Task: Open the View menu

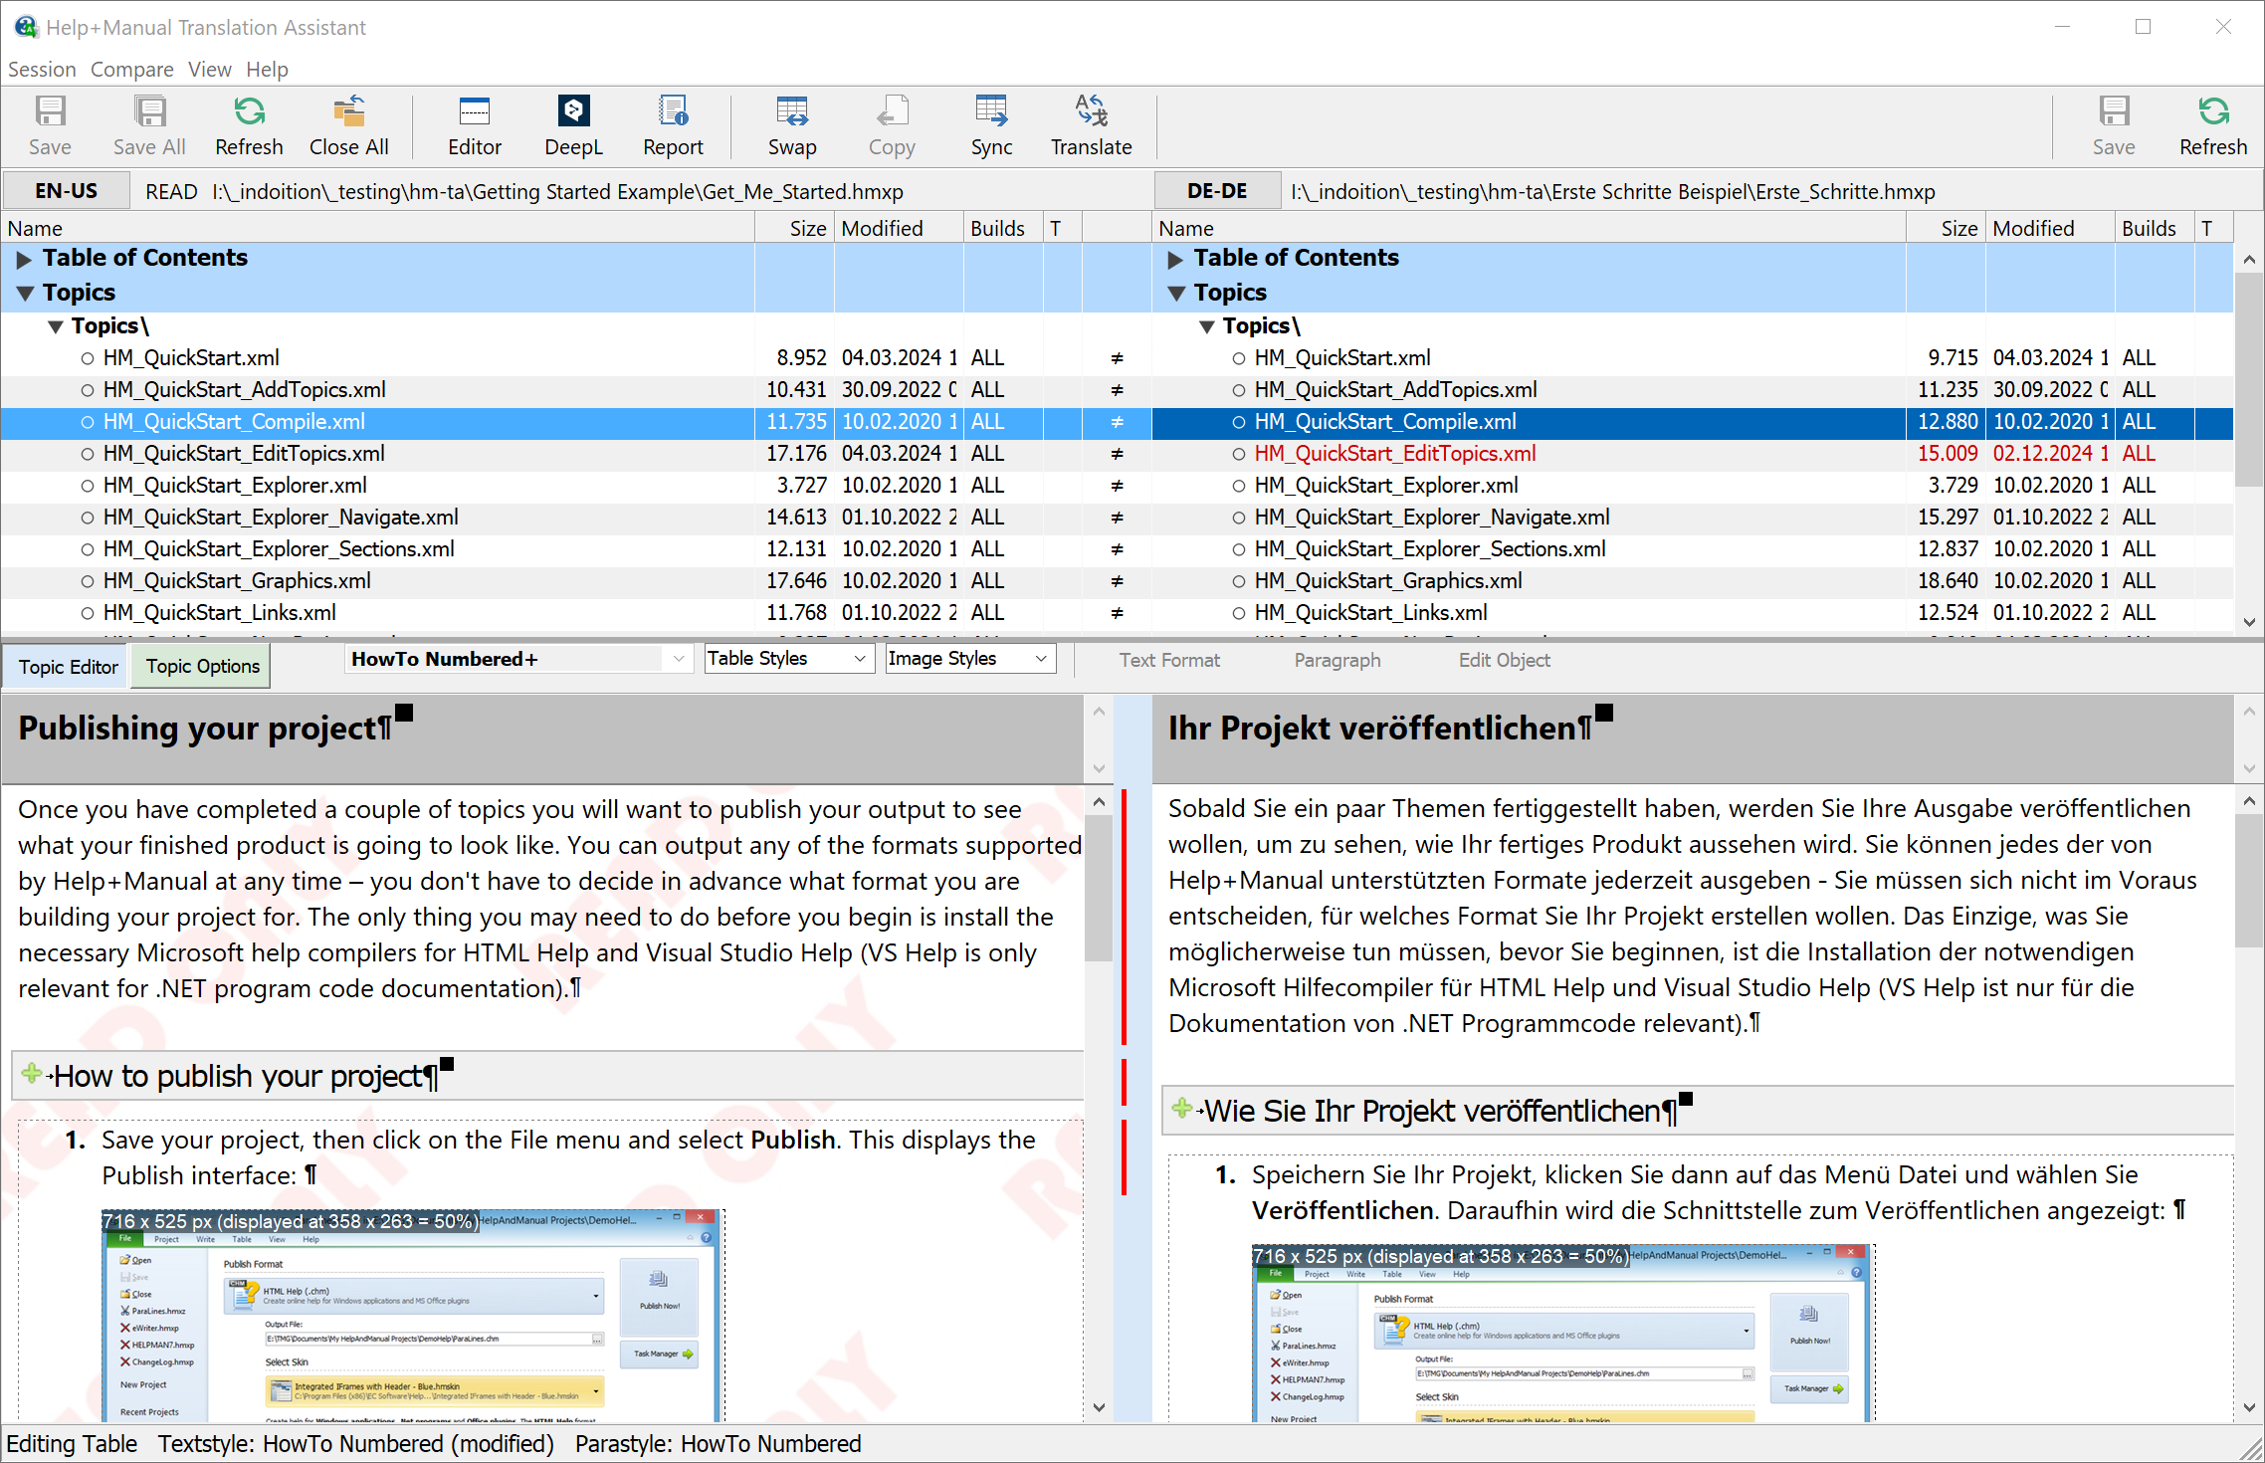Action: tap(210, 70)
